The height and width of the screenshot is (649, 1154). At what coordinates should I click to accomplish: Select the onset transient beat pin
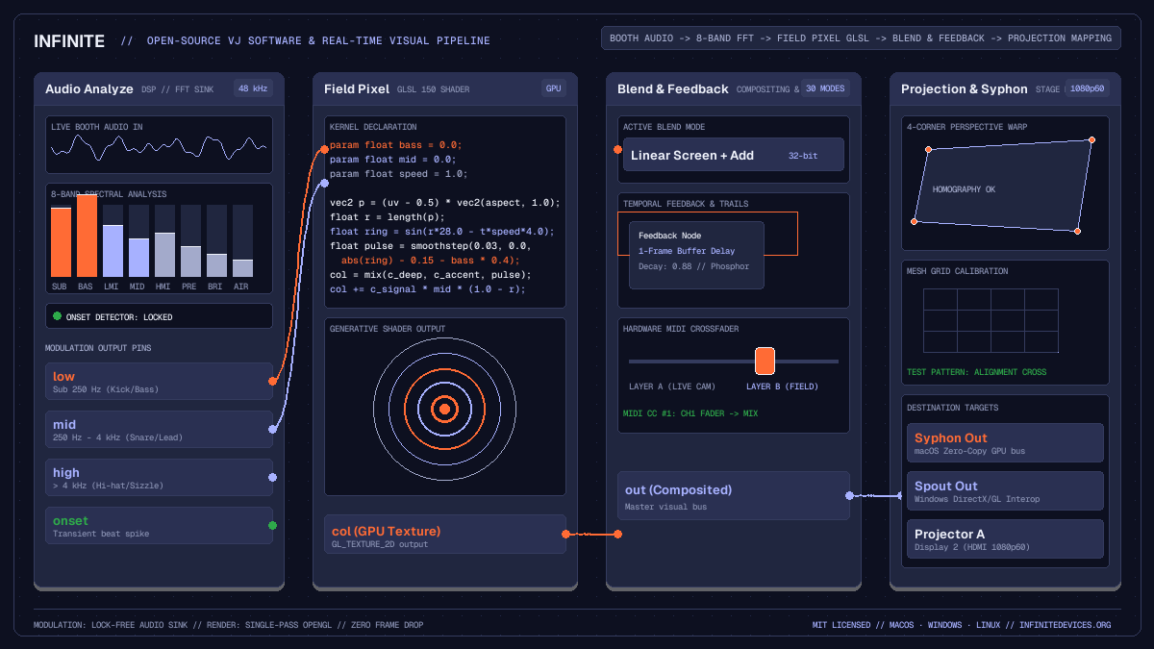[159, 525]
